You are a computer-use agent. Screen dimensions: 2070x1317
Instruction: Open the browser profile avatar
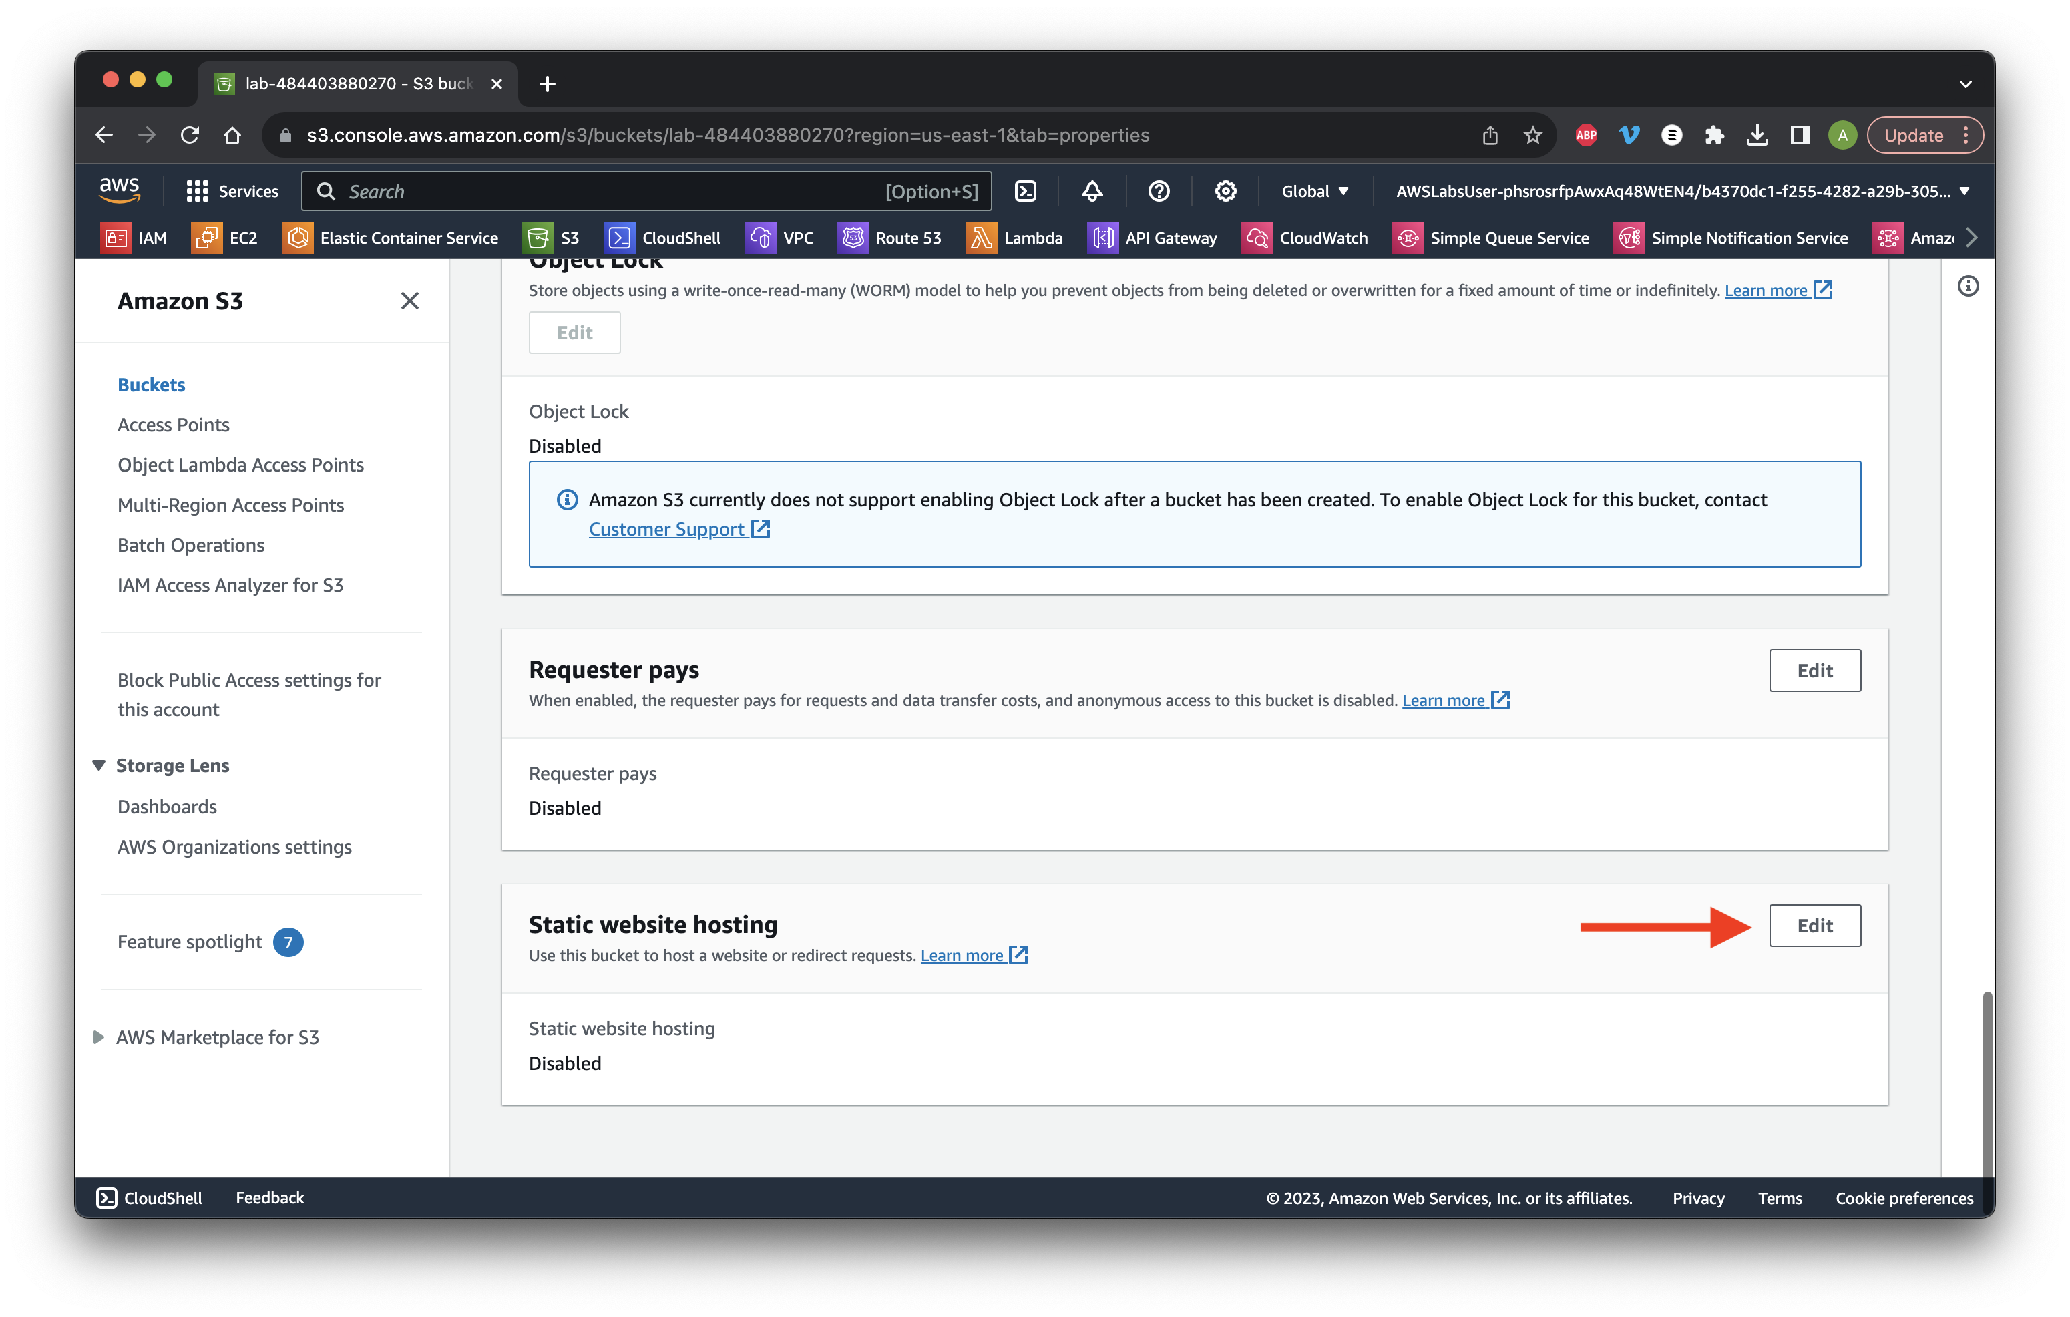click(1842, 135)
